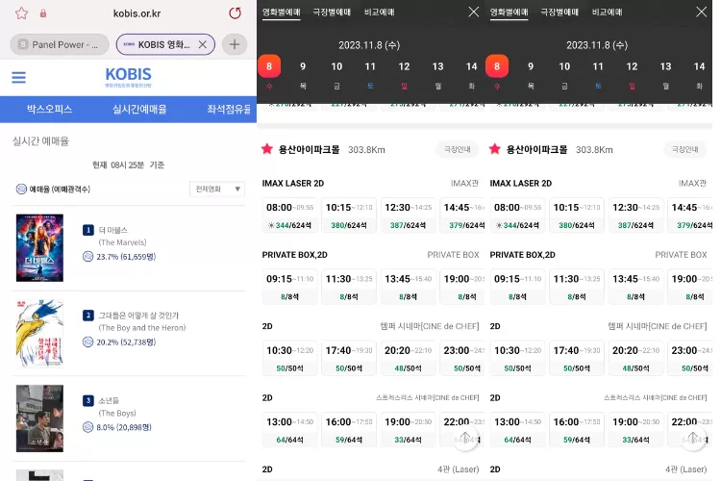Choose 13:00 스트레스리스 showtime, middle panel
Screen dimensions: 721x481
[x=289, y=430]
